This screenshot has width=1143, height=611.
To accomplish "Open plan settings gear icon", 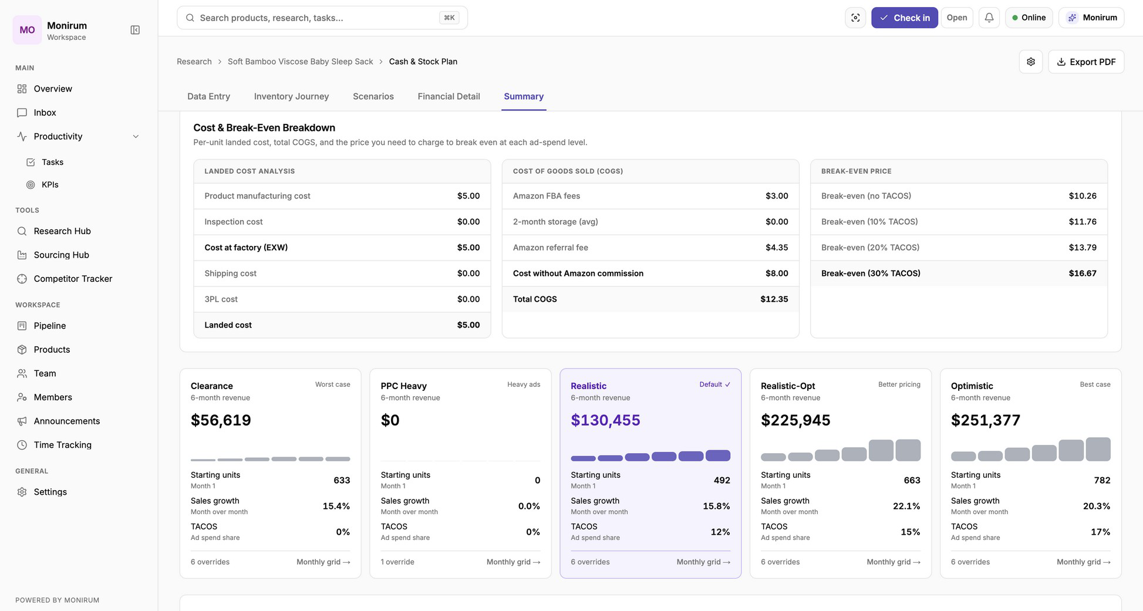I will [1031, 62].
